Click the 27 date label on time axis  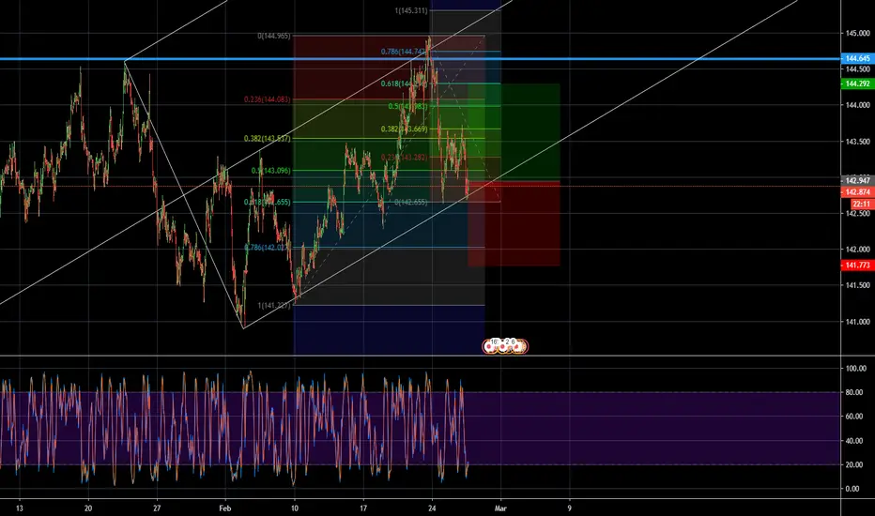(157, 508)
